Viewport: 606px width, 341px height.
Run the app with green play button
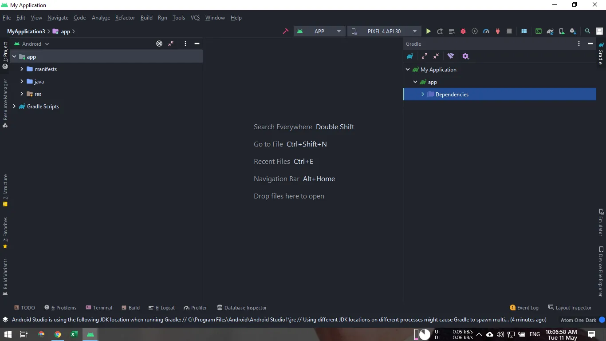(428, 31)
